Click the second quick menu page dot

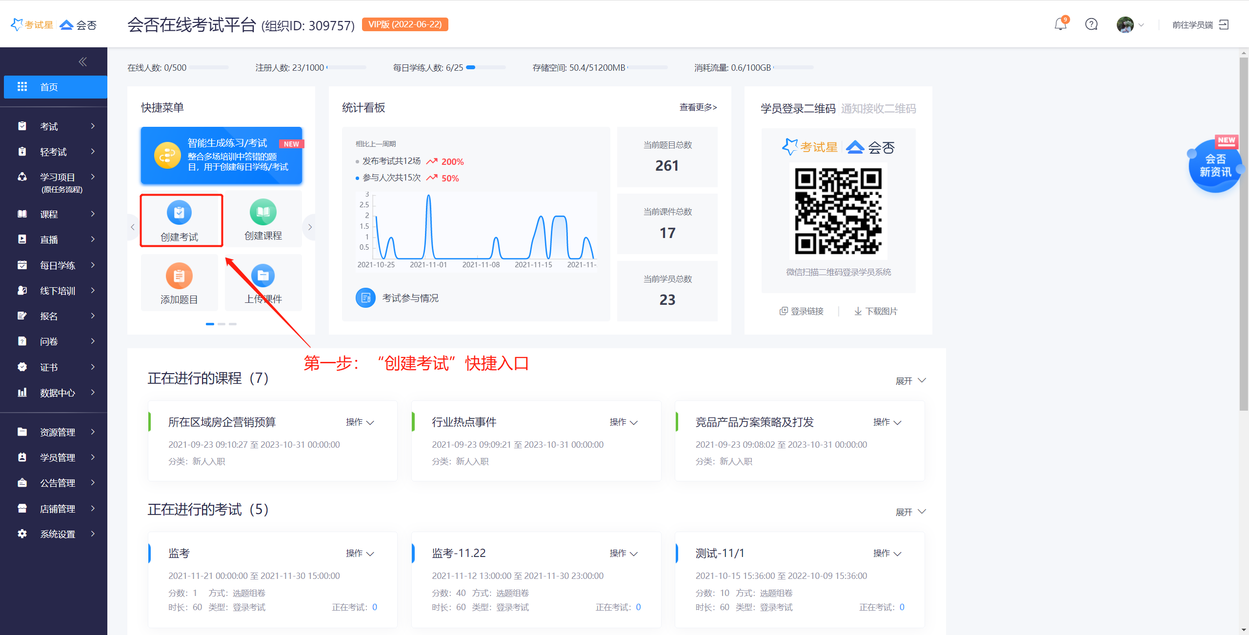(222, 324)
